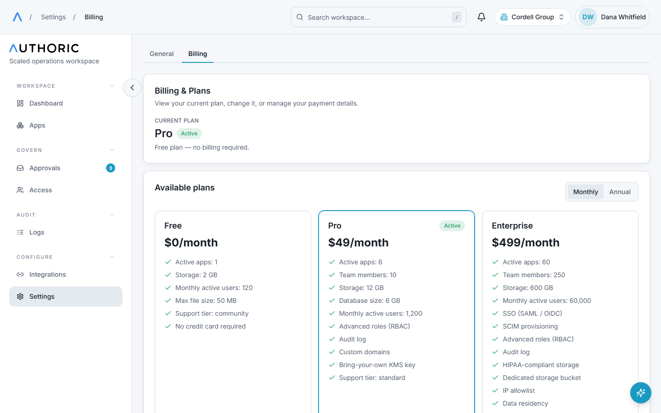Click 'Bring-your-own KMS key' feature
This screenshot has height=413, width=661.
(x=377, y=365)
